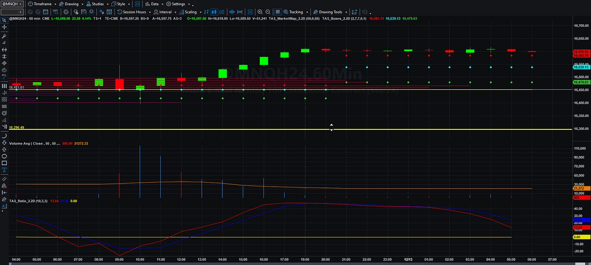Toggle the grid display button
Image resolution: width=591 pixels, height=265 pixels.
pos(278,12)
